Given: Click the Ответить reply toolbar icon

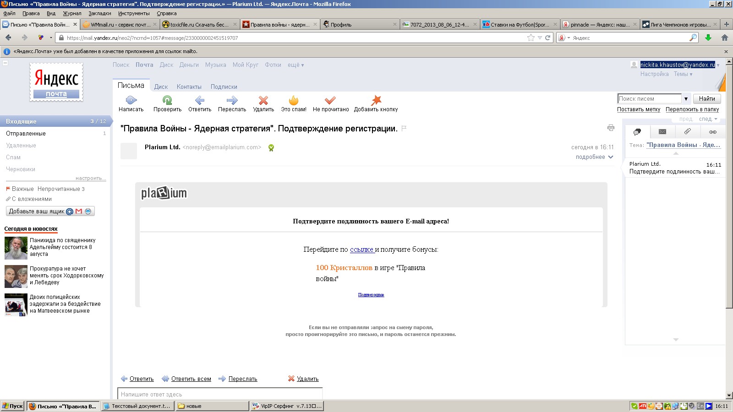Looking at the screenshot, I should [x=200, y=100].
